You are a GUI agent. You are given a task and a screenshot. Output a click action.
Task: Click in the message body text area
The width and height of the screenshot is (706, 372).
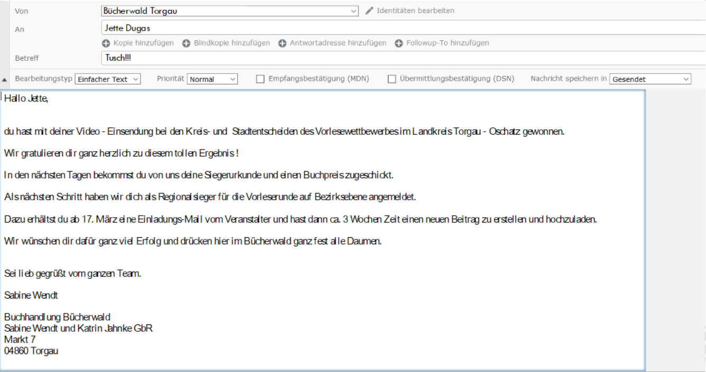[x=322, y=230]
